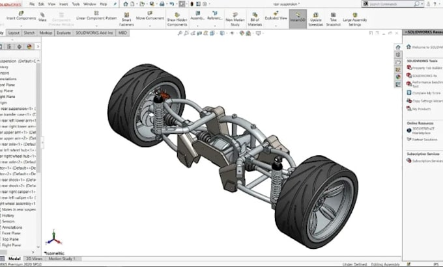Switch to the Evaluate tab
This screenshot has width=443, height=267.
click(64, 33)
